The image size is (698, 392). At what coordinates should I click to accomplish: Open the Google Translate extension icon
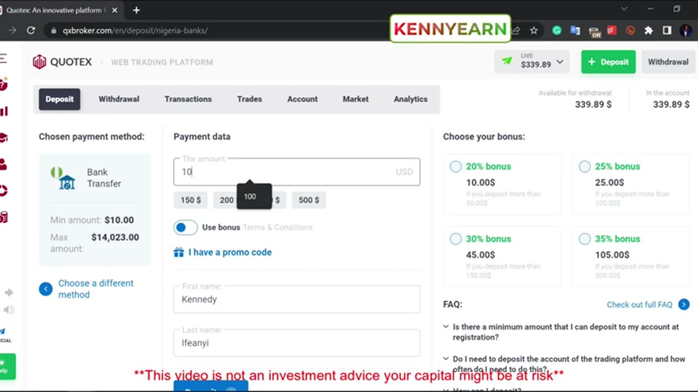(575, 30)
